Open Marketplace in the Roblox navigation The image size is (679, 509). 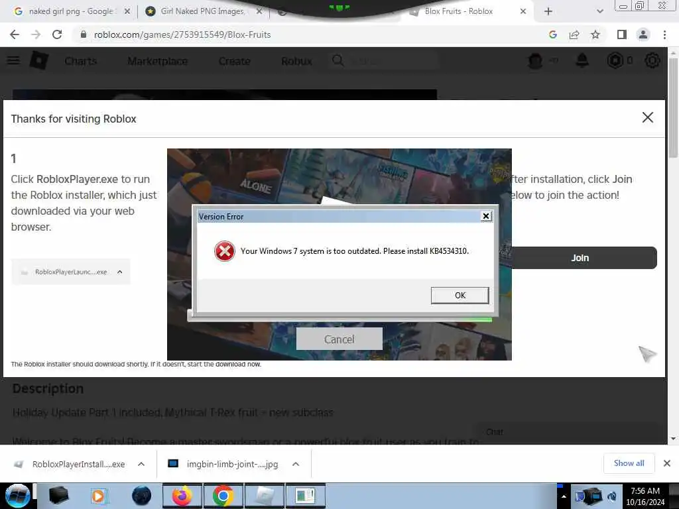158,61
